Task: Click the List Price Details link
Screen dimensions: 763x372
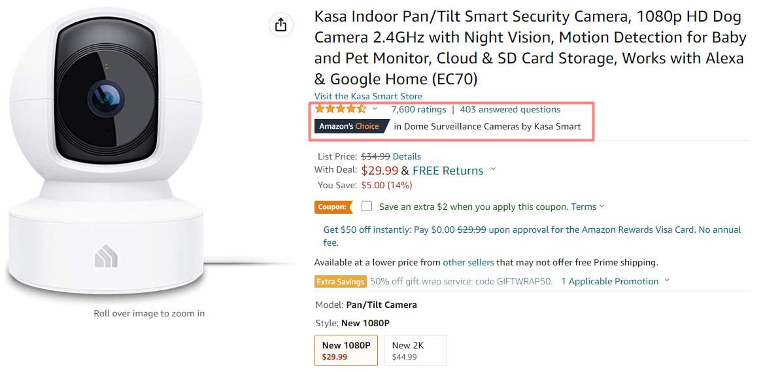Action: (x=407, y=156)
